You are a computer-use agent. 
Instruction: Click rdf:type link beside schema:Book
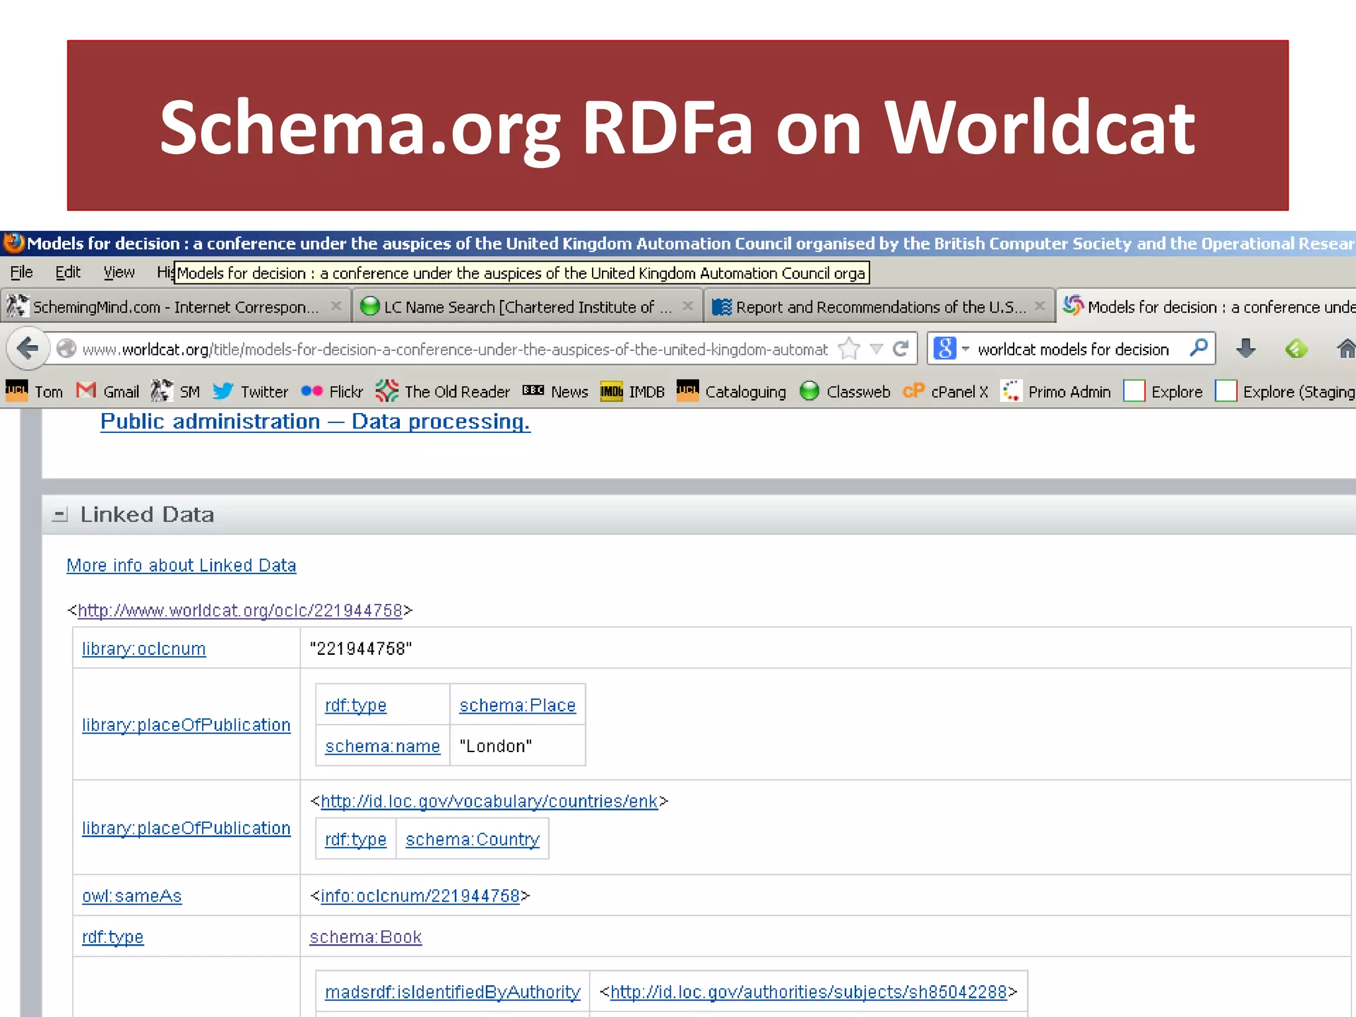coord(113,937)
